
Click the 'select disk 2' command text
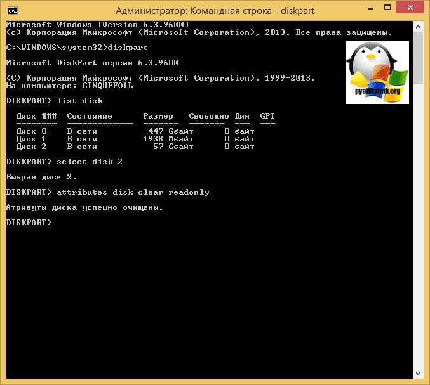[x=90, y=162]
